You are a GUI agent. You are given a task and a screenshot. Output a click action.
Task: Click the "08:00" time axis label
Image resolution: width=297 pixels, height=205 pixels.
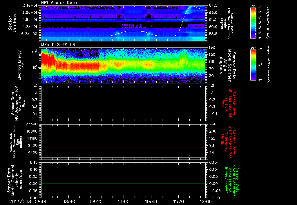(x=41, y=202)
